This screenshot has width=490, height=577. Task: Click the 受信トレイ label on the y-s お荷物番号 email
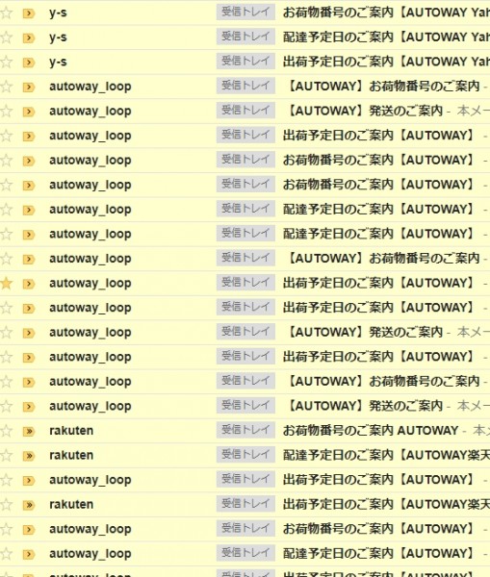245,13
